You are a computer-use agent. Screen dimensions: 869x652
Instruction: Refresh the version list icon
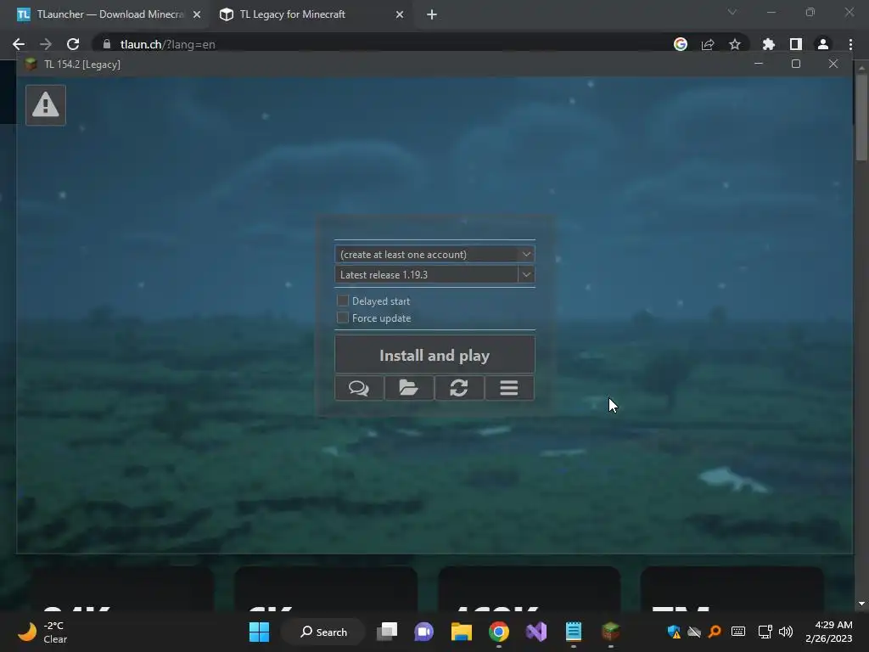coord(459,388)
